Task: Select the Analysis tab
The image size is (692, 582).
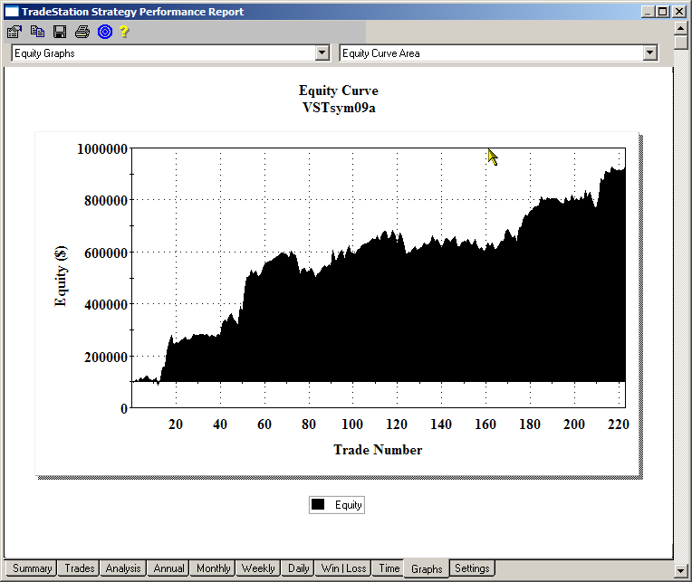Action: pyautogui.click(x=123, y=568)
